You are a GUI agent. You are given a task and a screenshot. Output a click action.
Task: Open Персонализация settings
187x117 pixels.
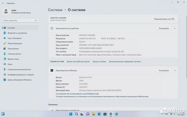point(20,43)
